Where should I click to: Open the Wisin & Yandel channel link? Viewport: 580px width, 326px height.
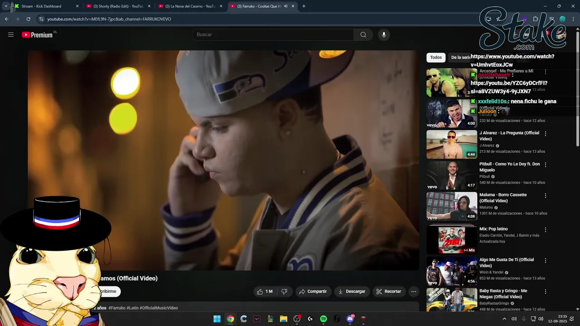[x=491, y=273]
